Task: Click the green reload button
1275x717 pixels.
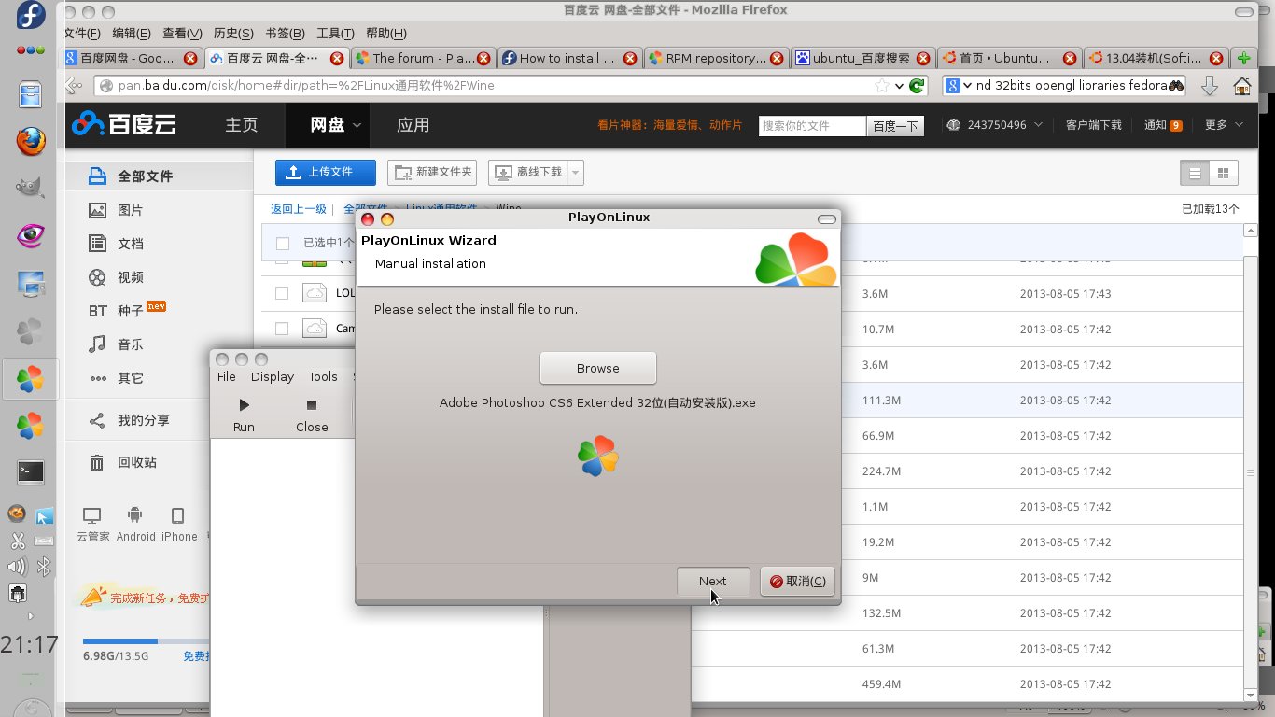Action: point(917,85)
